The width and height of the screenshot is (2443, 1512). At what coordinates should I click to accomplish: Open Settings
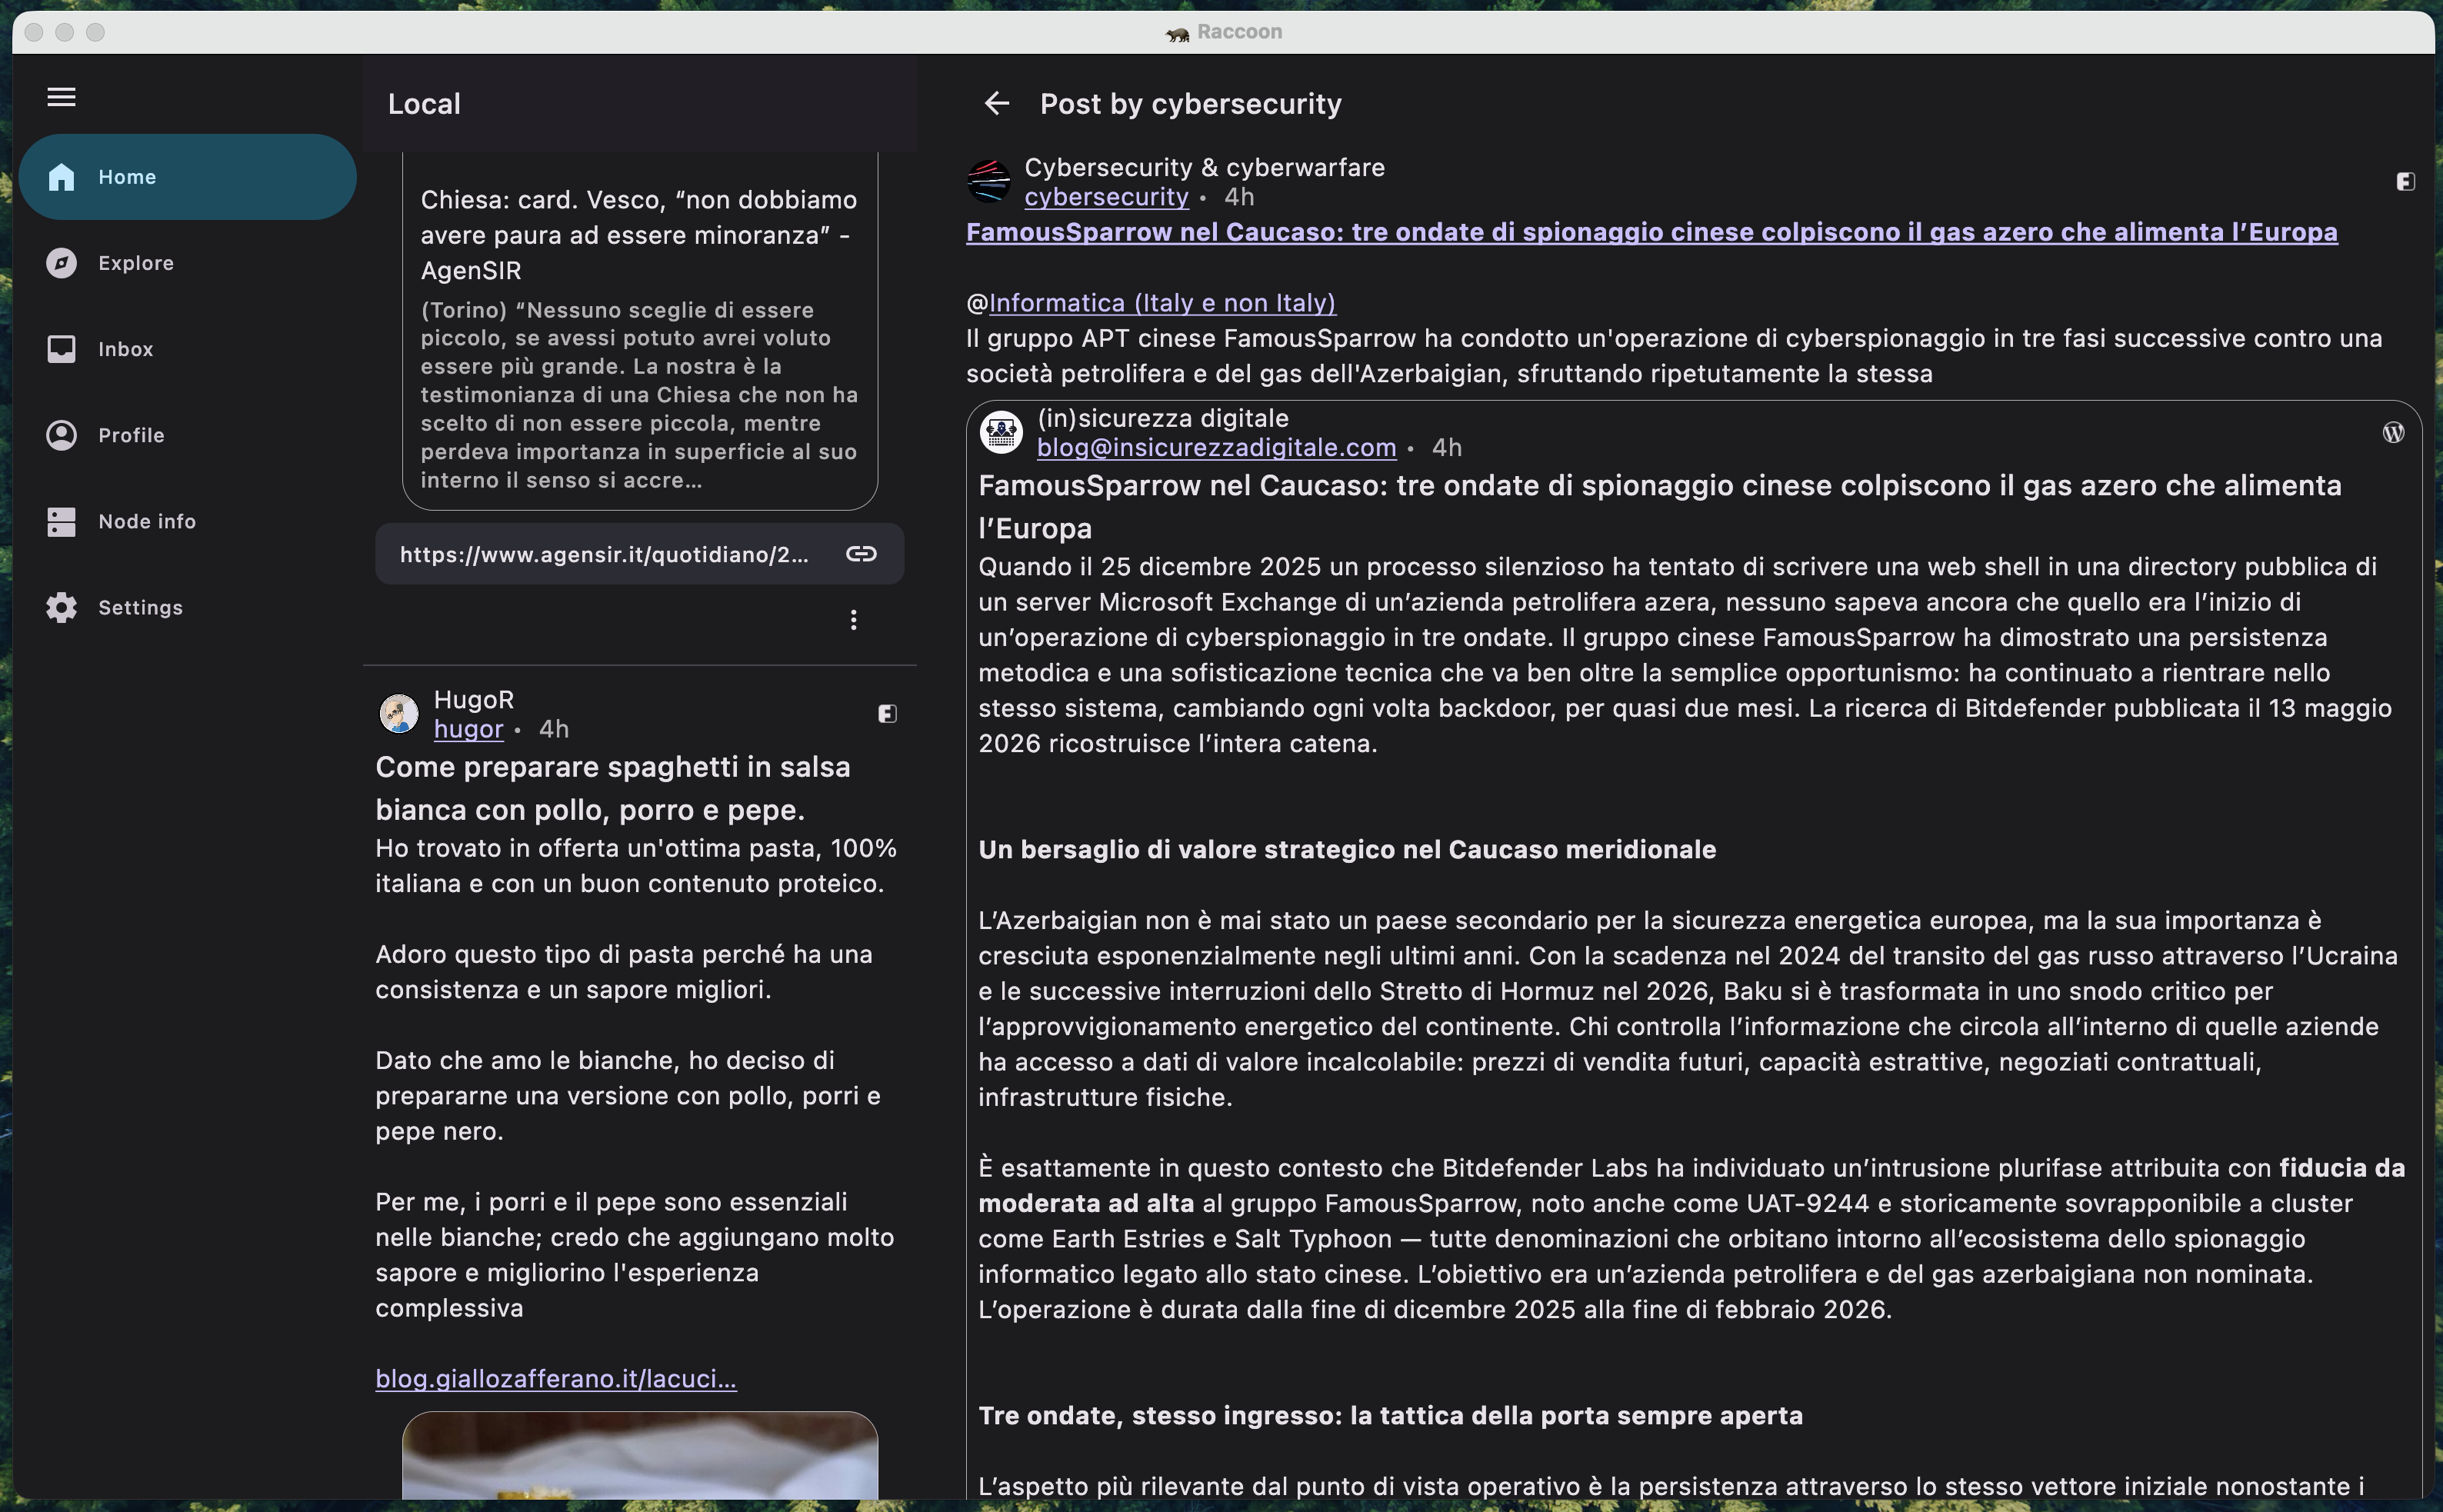point(187,607)
